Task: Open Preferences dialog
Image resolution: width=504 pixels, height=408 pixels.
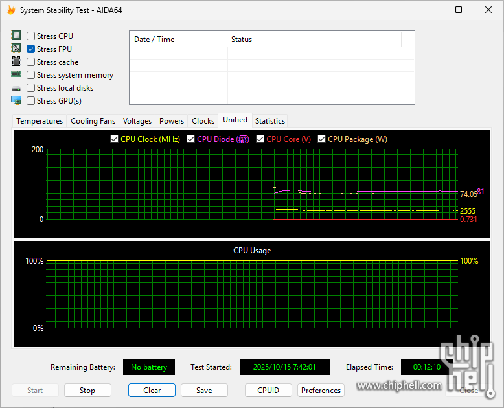Action: [321, 391]
